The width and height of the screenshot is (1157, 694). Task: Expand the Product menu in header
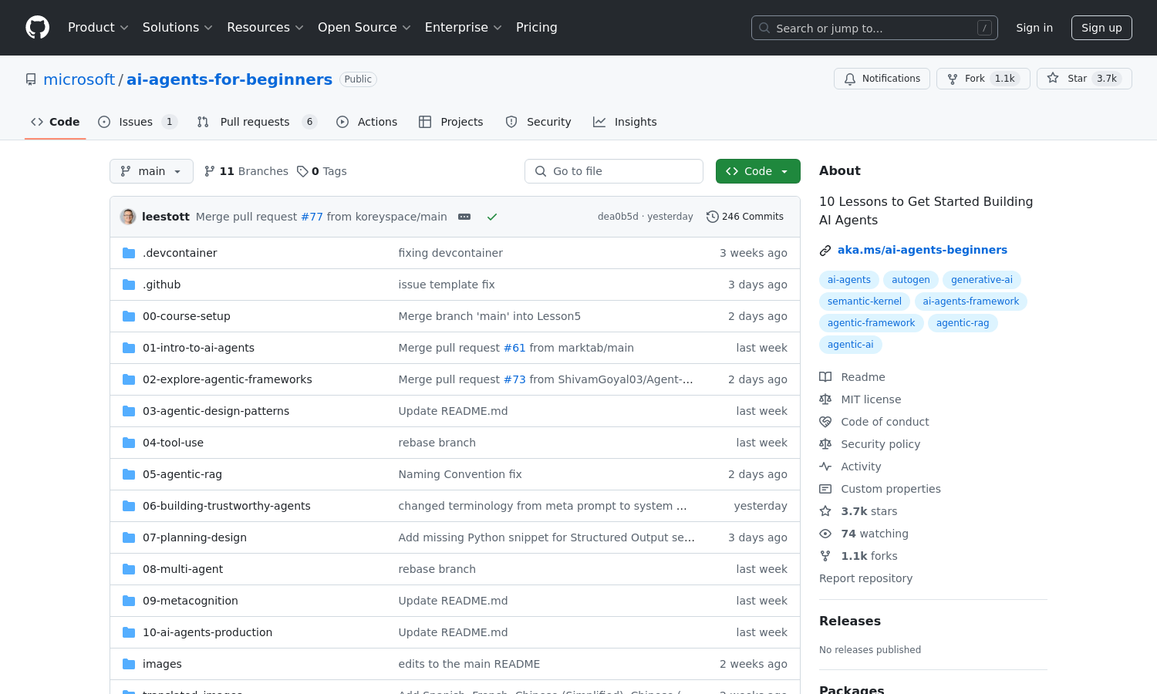[98, 28]
